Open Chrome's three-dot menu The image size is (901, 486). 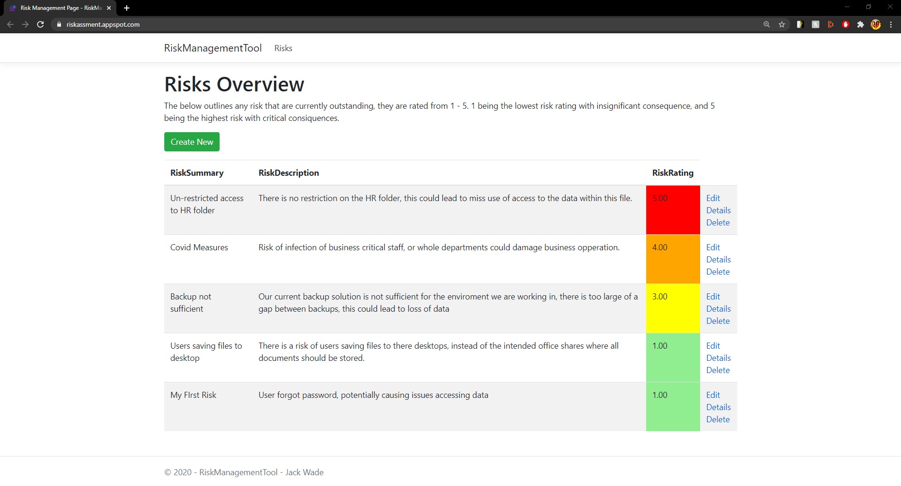tap(891, 24)
